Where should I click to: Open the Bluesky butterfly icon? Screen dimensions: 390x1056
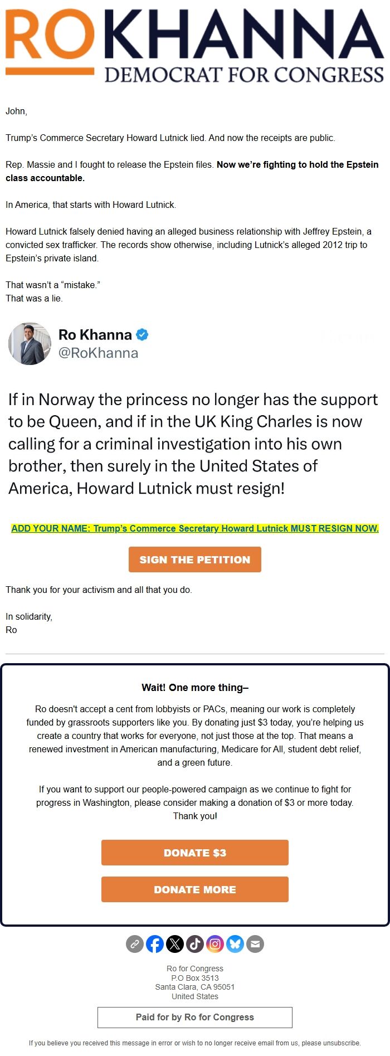click(x=235, y=944)
